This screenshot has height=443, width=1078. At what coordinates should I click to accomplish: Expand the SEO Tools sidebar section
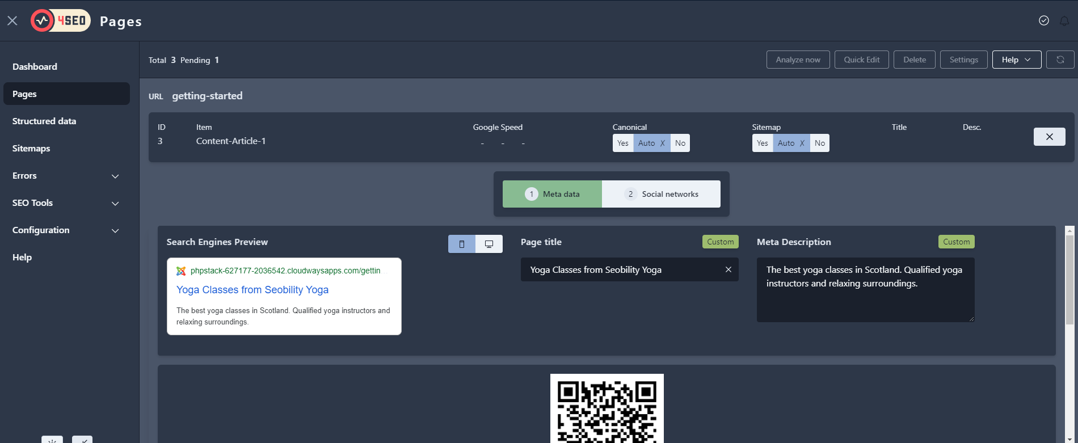point(66,203)
